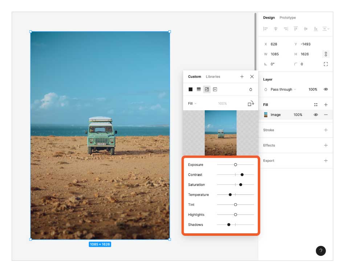This screenshot has width=350, height=275.
Task: Enable constrain proportions link for width and height
Action: [326, 54]
